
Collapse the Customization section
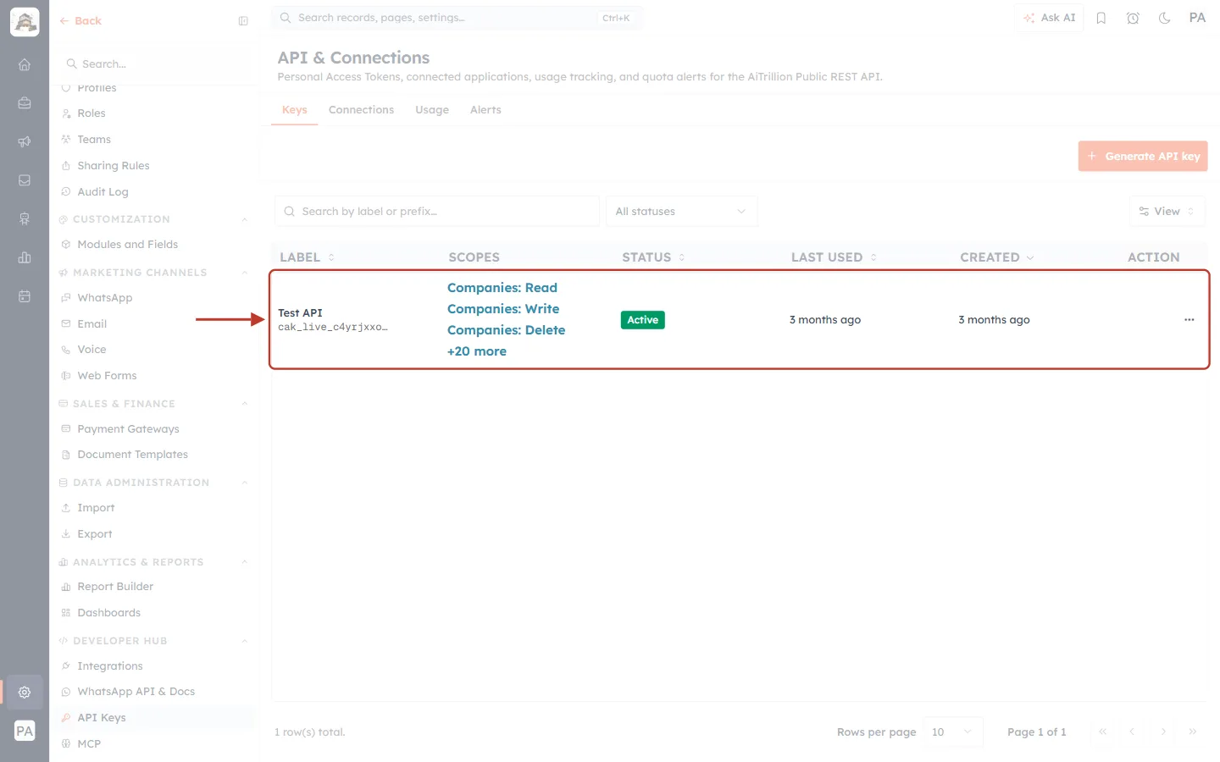click(x=244, y=219)
